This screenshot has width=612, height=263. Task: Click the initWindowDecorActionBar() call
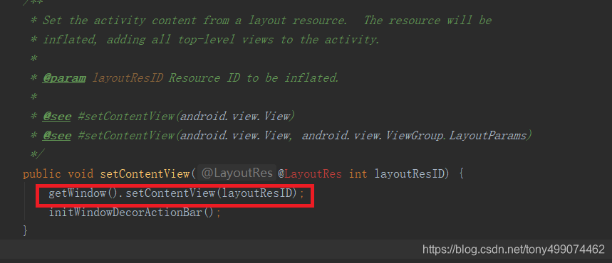(132, 213)
